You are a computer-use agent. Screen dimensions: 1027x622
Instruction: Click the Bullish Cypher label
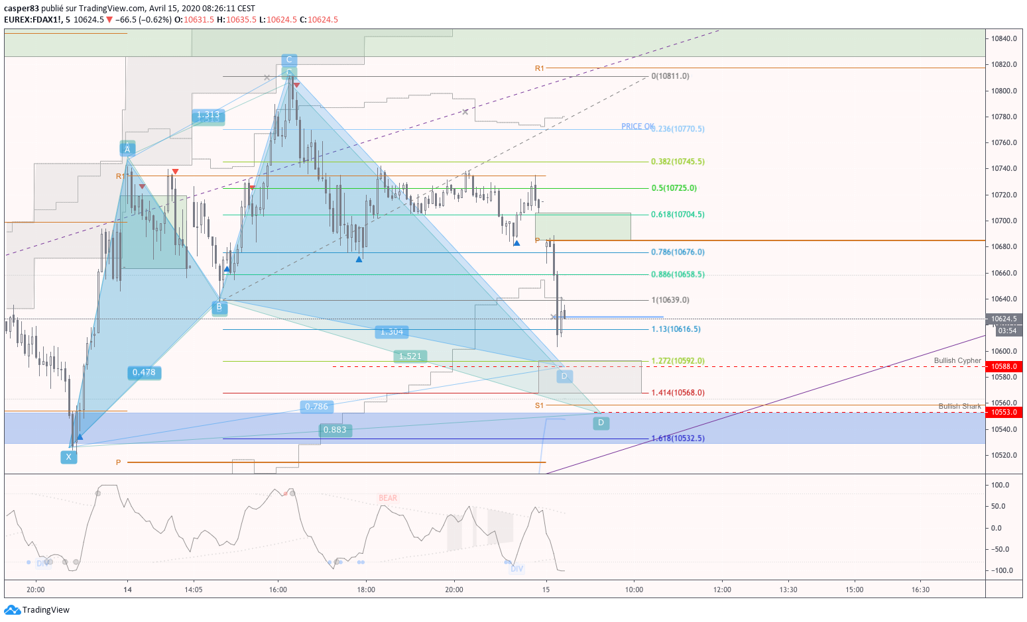pyautogui.click(x=957, y=361)
